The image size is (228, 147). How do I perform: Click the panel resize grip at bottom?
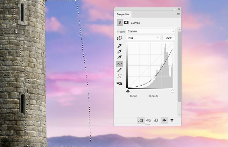click(148, 125)
